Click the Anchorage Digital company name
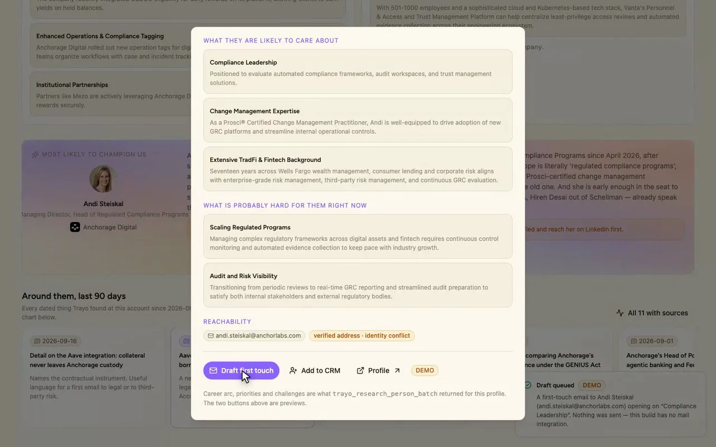Viewport: 716px width, 447px height. point(110,227)
